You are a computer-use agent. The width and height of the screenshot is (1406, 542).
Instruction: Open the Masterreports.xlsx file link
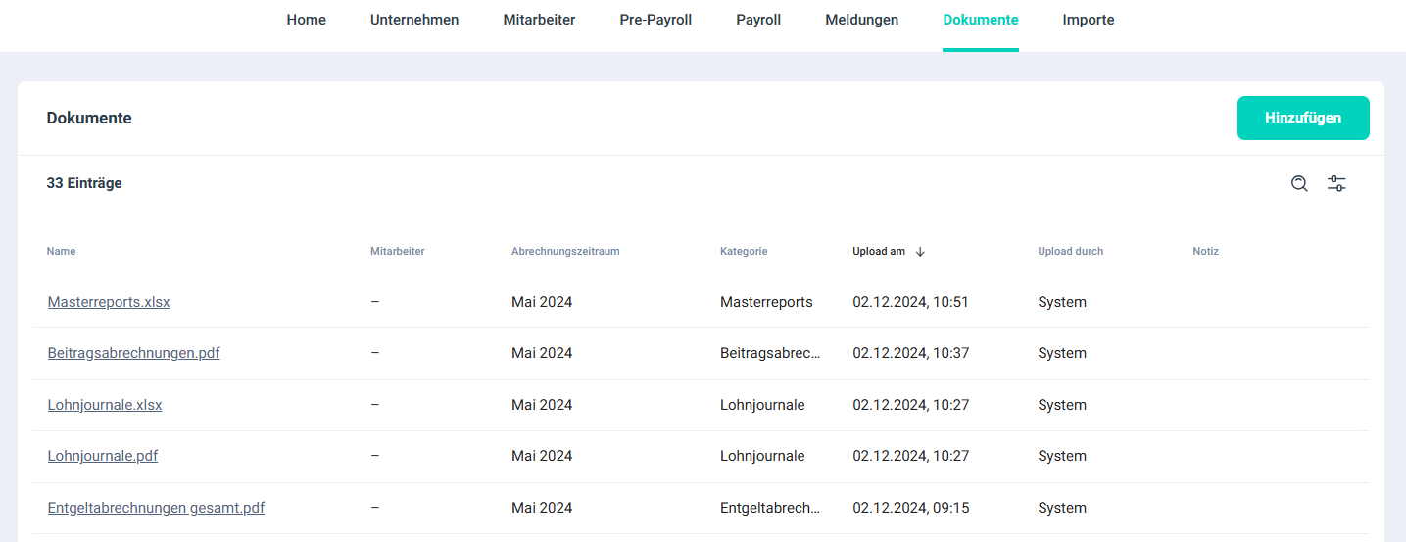109,302
